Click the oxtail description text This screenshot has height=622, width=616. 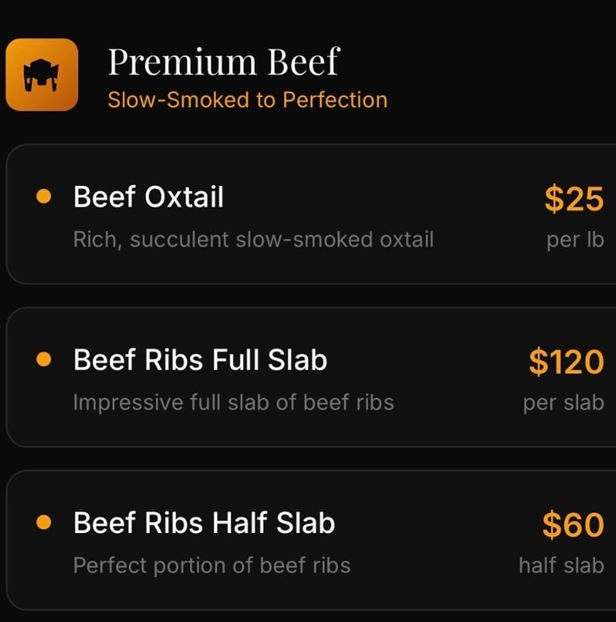point(253,239)
